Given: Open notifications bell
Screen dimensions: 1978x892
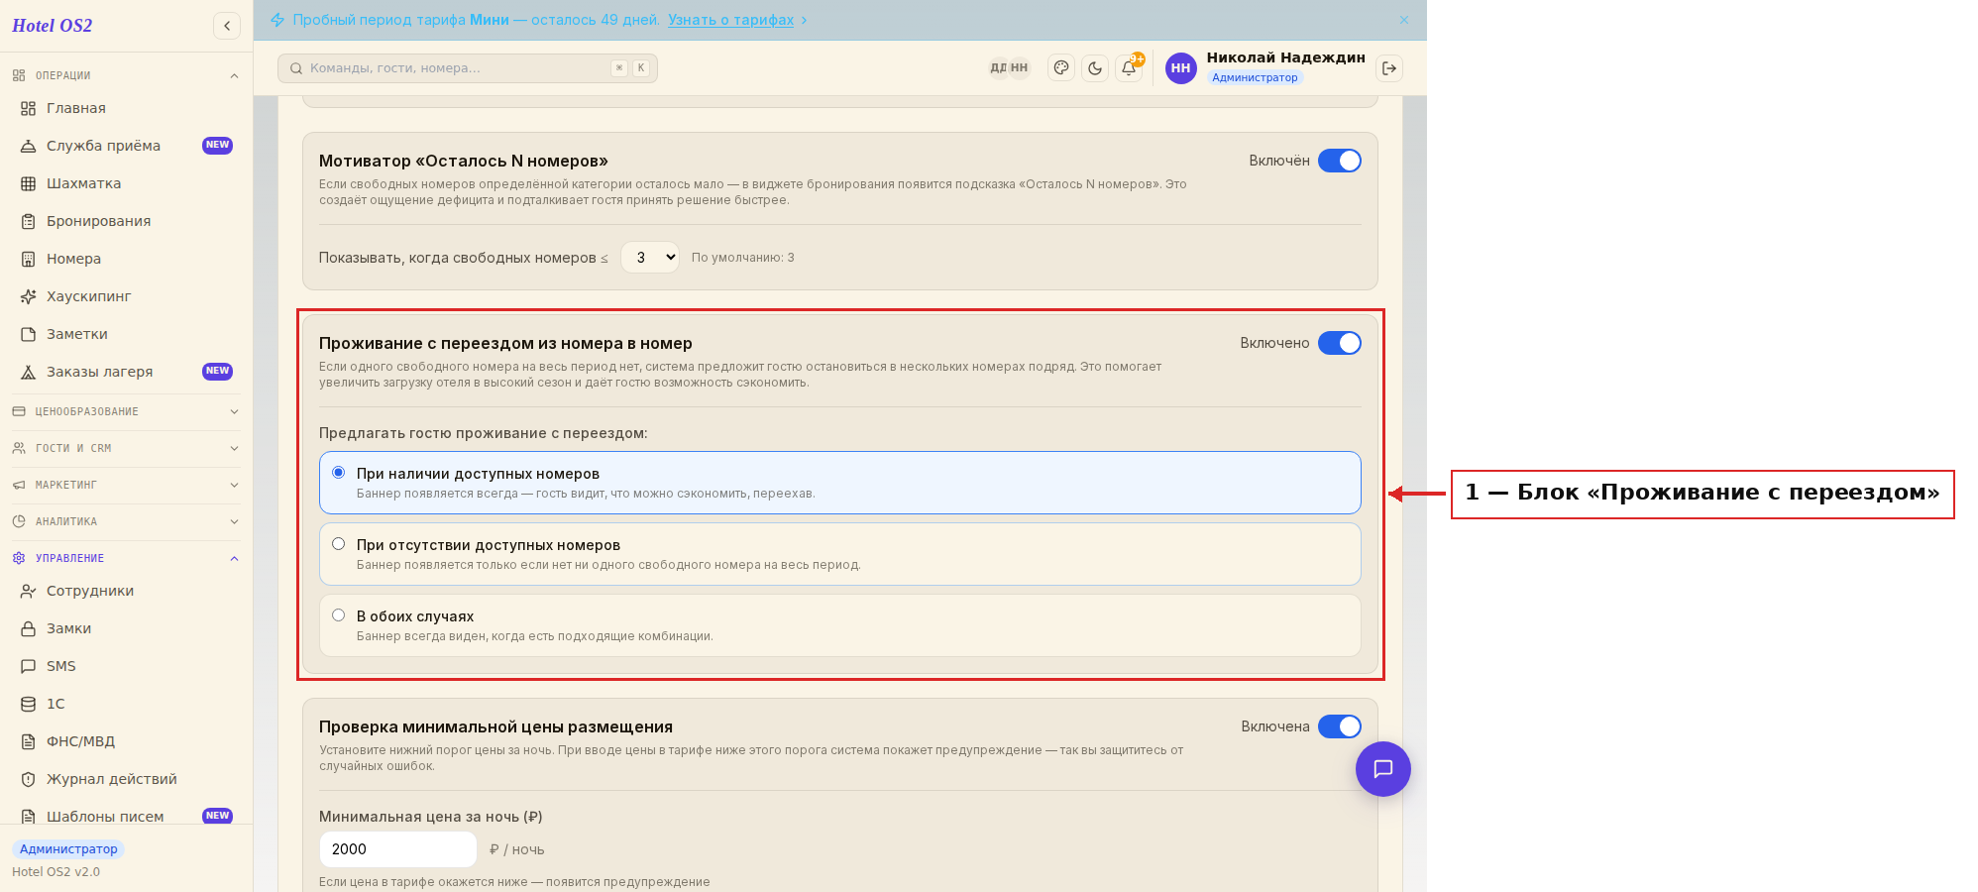Looking at the screenshot, I should point(1129,68).
